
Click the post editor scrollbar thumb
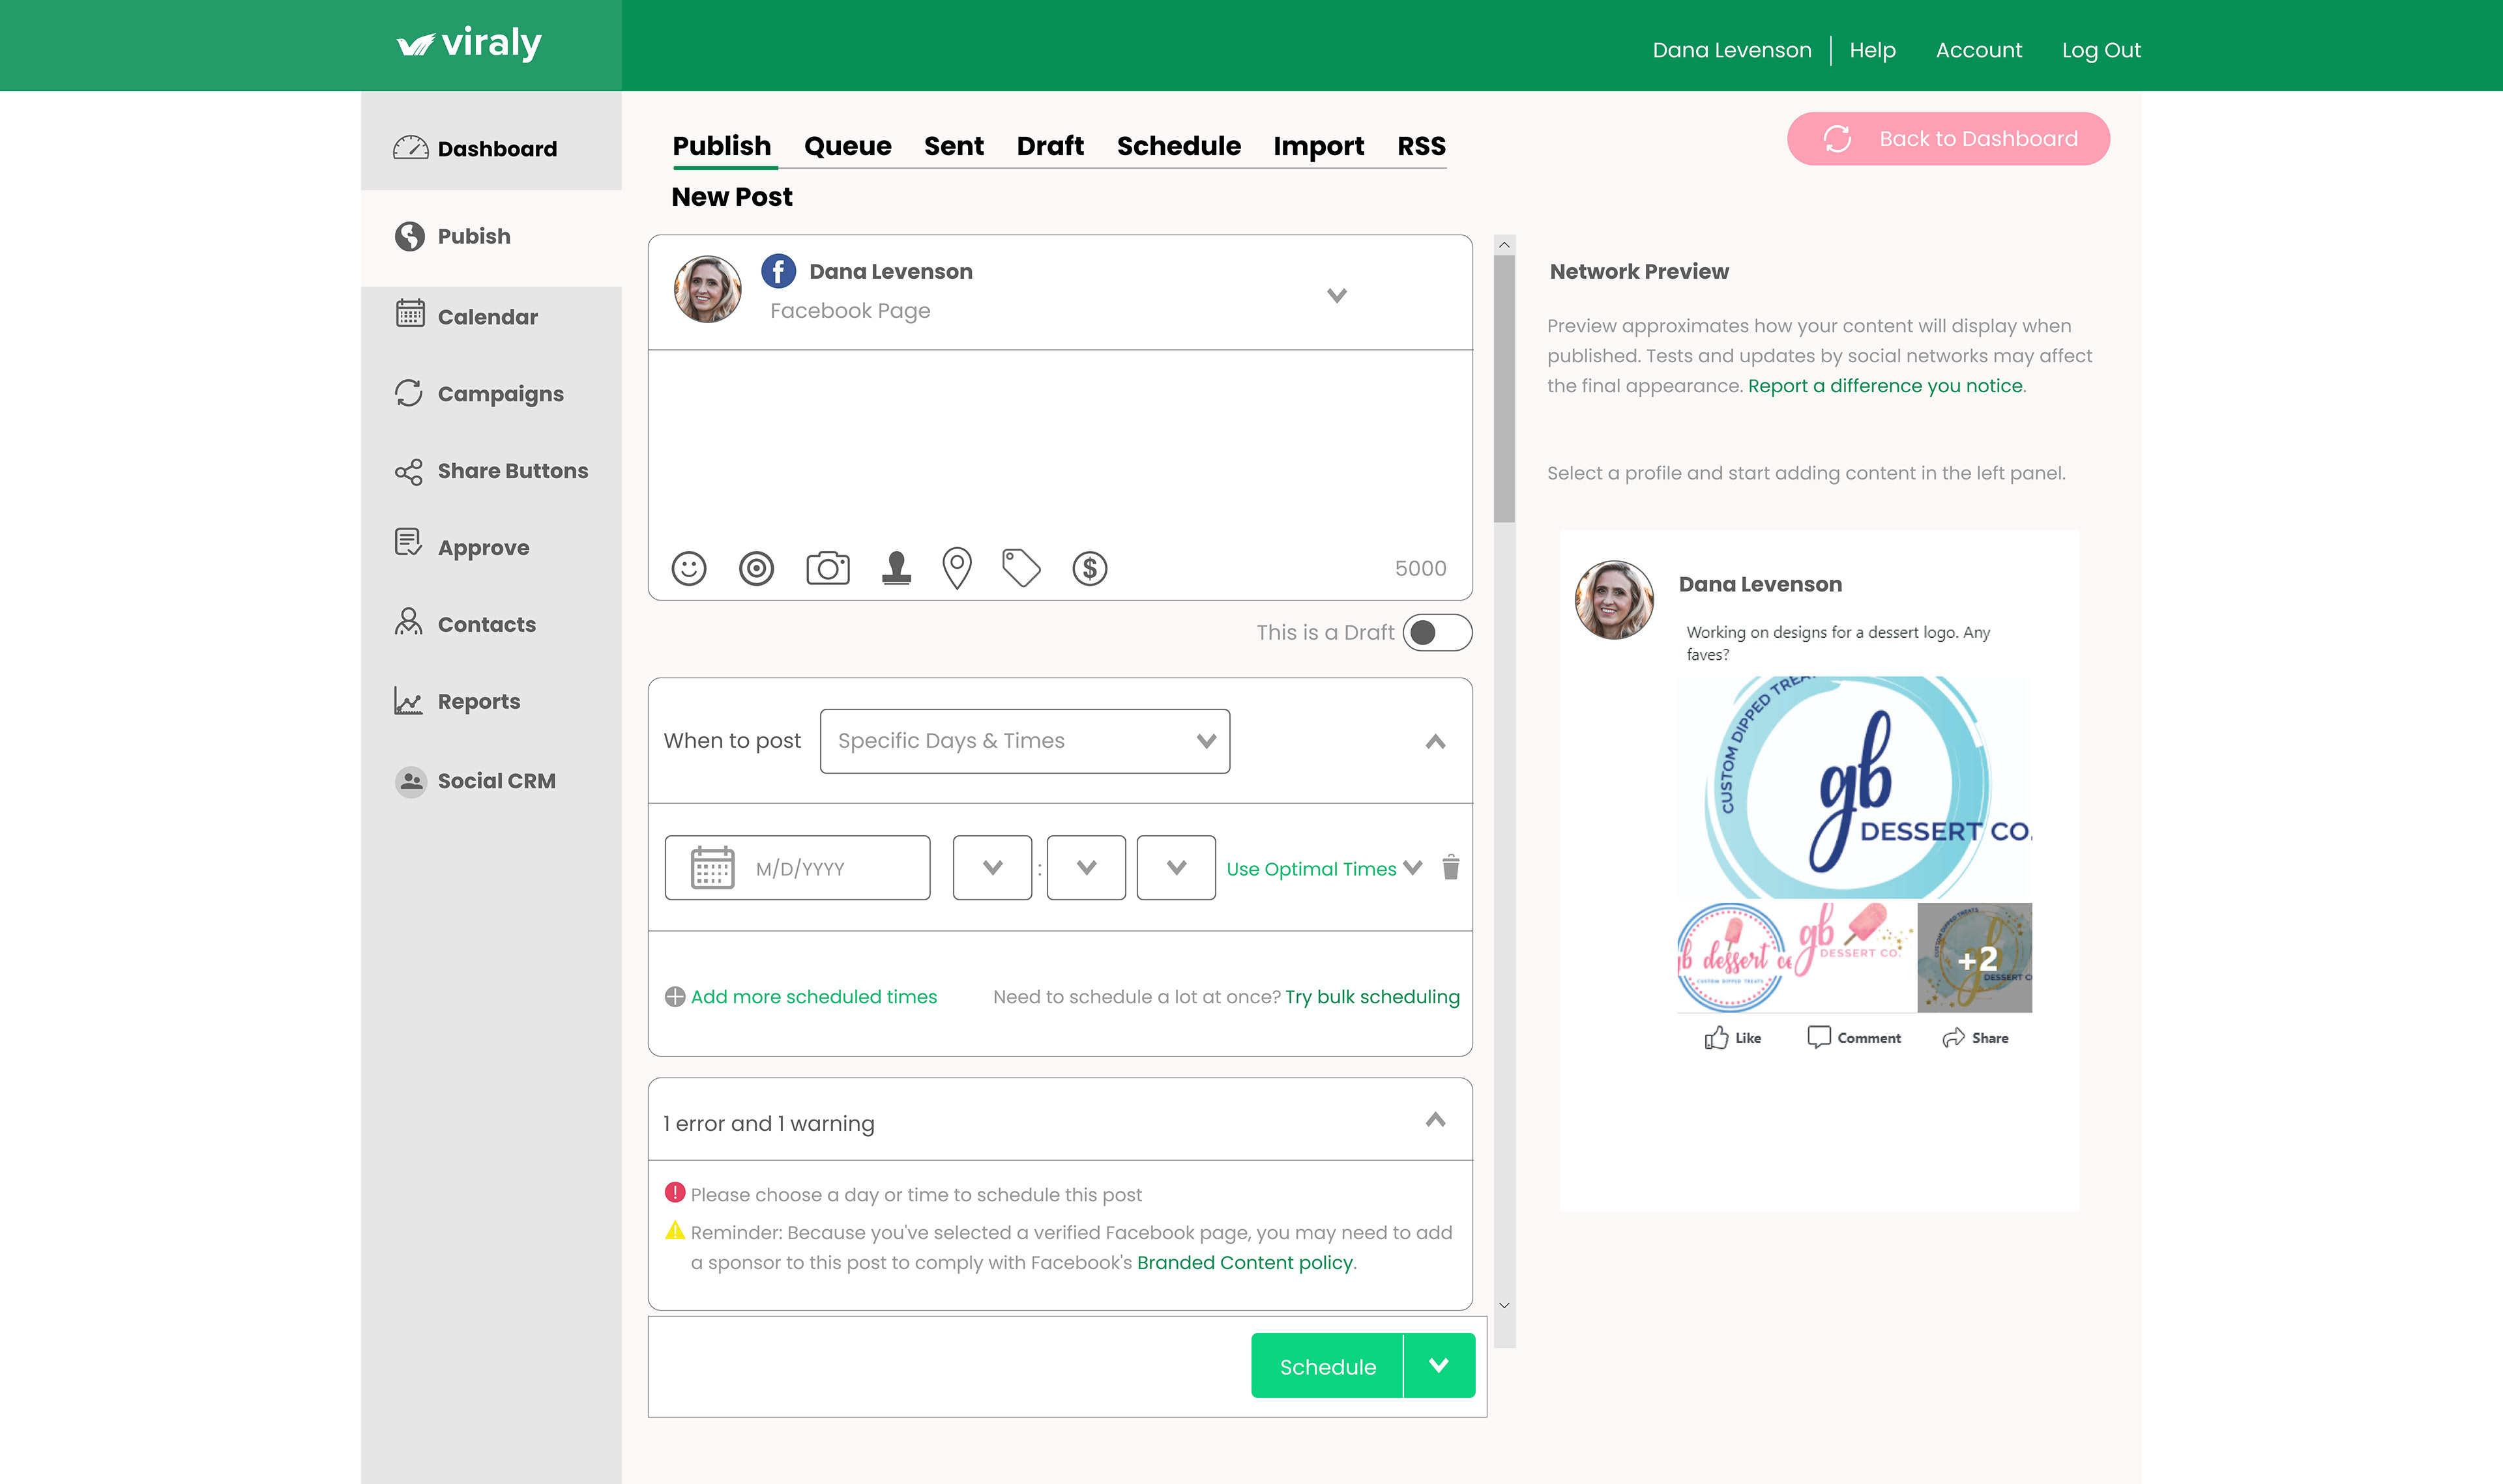click(x=1504, y=388)
